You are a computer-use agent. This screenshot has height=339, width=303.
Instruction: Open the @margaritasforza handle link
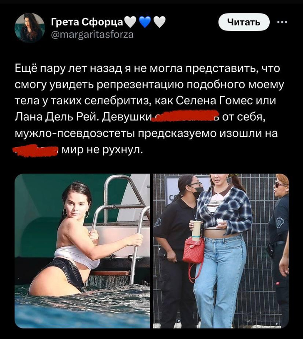pyautogui.click(x=92, y=34)
